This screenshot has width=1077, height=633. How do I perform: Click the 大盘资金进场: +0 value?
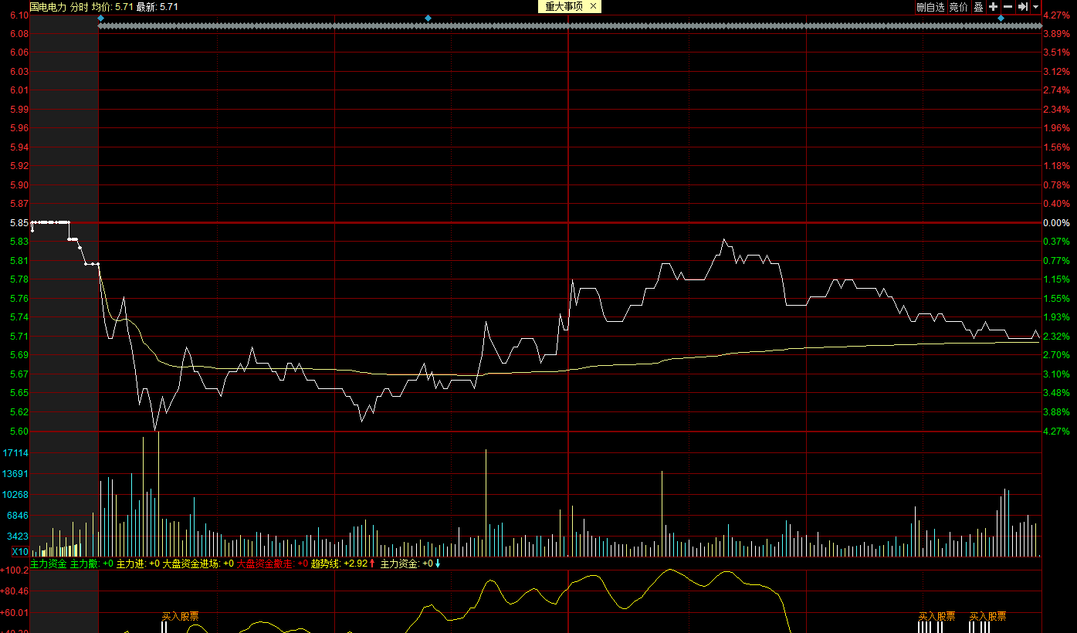pos(198,564)
